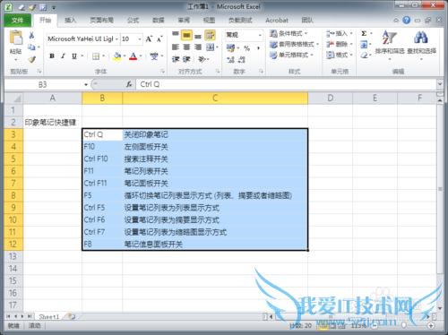Viewport: 448px width, 335px height.
Task: Switch to Acrobat tab
Action: (277, 21)
